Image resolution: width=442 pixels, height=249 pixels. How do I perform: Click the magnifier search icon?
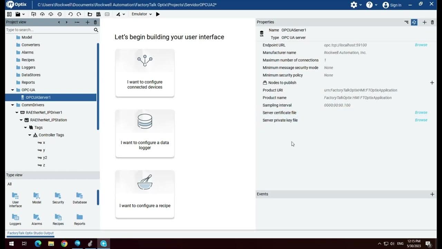(96, 30)
